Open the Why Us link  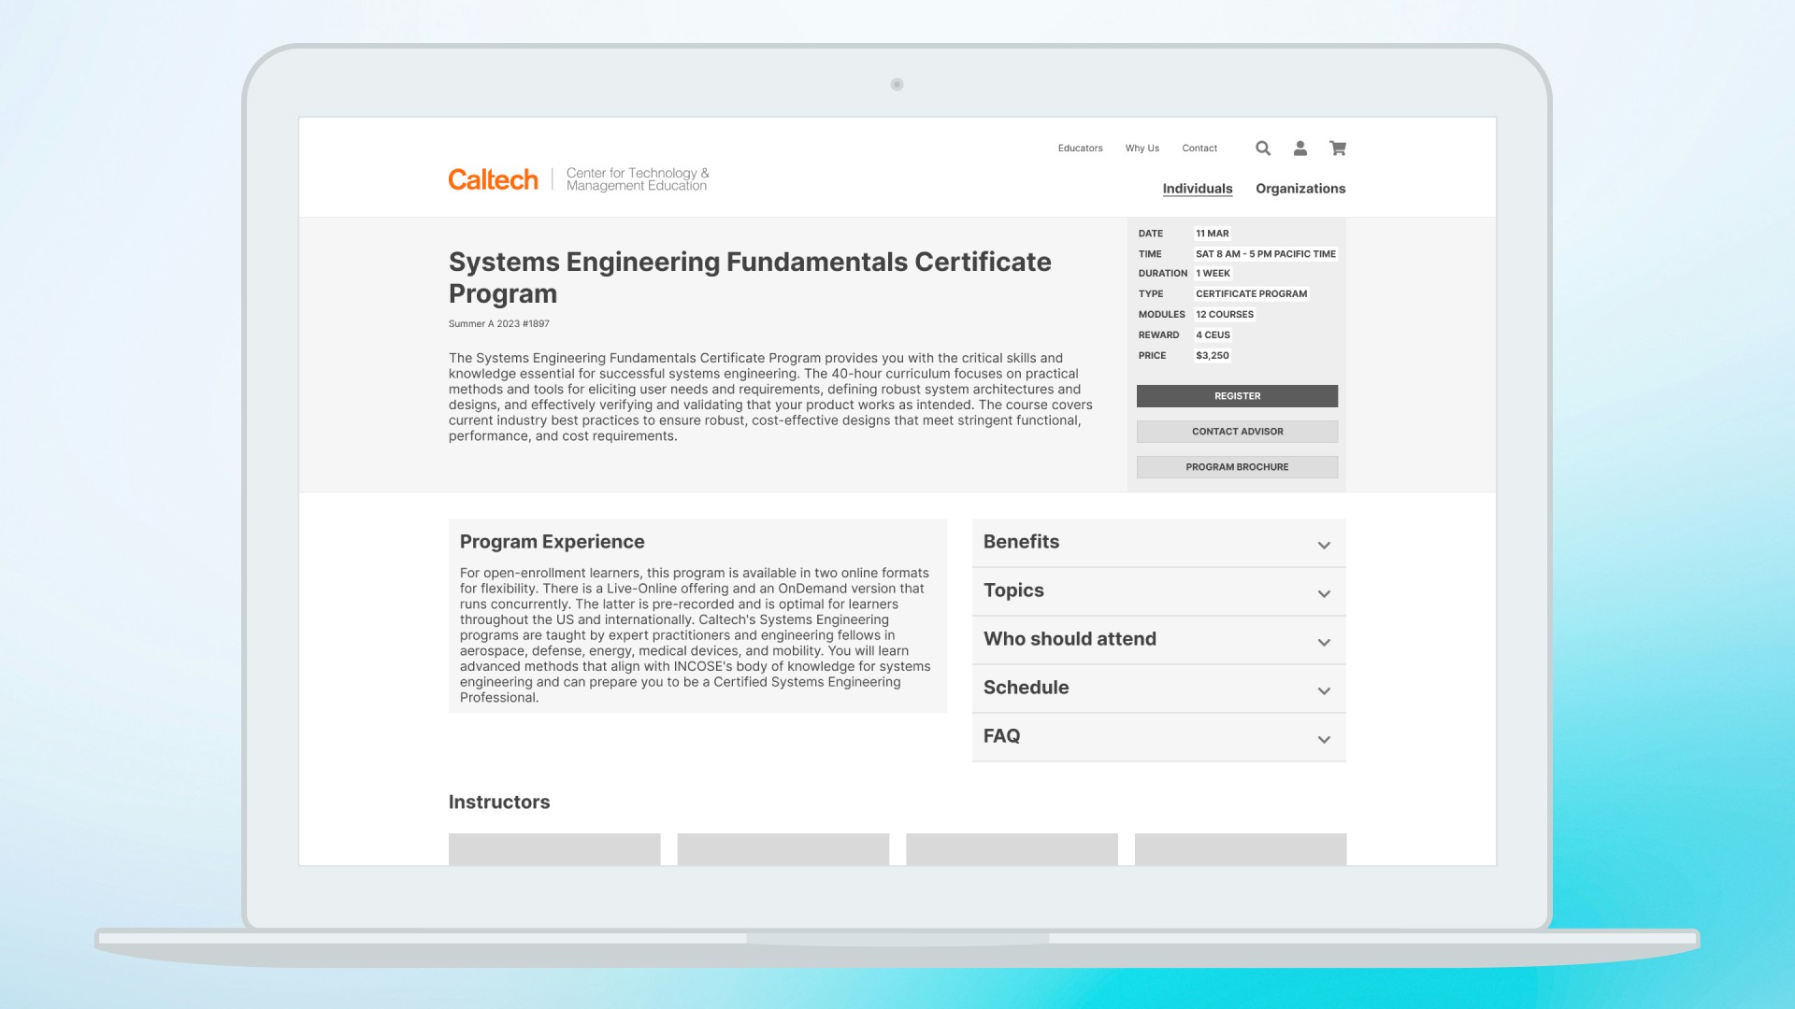coord(1142,149)
